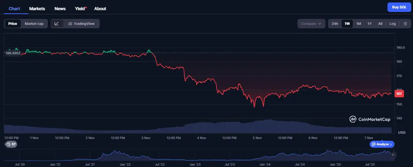Click the Analyze button
The width and height of the screenshot is (413, 167).
[382, 144]
